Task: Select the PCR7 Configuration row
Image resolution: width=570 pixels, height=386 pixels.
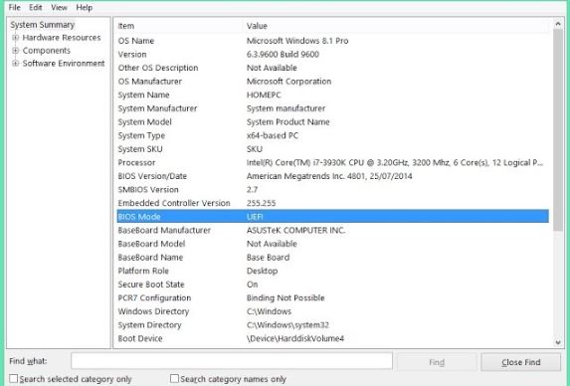Action: [x=332, y=297]
